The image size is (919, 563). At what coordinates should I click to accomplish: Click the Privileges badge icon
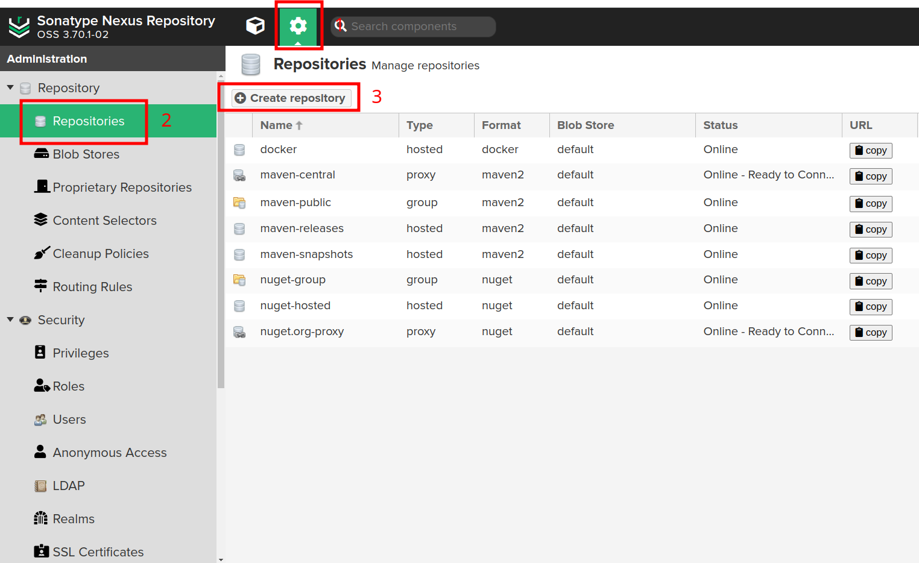click(x=40, y=352)
